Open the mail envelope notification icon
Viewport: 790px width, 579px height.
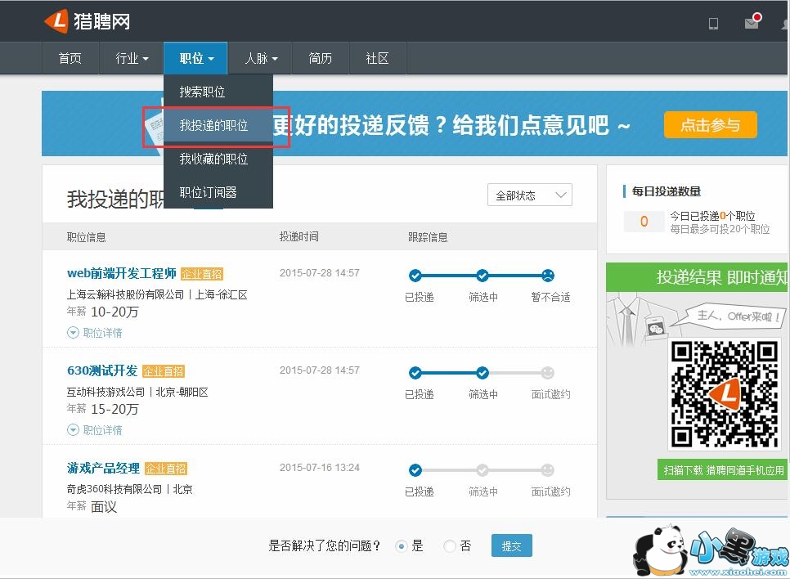(752, 21)
